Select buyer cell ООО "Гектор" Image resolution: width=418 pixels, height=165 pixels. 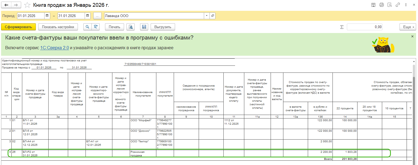[143, 145]
